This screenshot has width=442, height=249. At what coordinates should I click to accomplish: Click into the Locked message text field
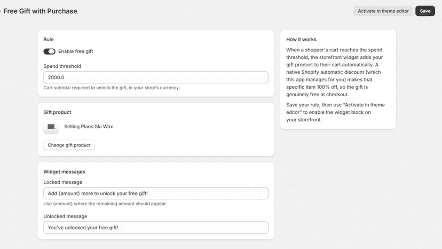[x=156, y=193]
